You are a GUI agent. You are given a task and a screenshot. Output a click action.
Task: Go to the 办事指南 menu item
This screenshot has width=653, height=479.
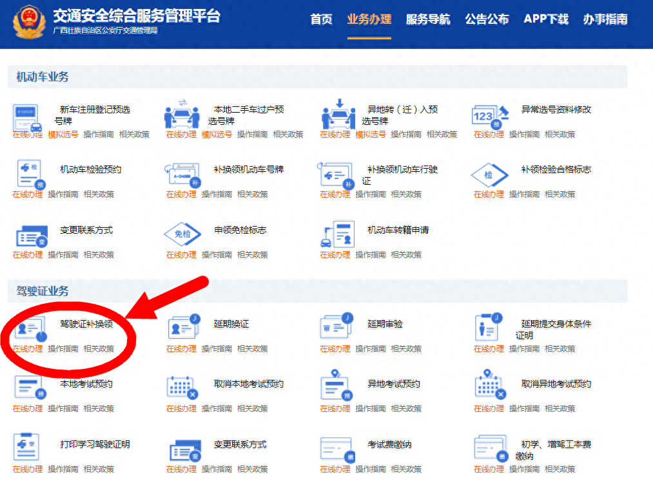[605, 19]
